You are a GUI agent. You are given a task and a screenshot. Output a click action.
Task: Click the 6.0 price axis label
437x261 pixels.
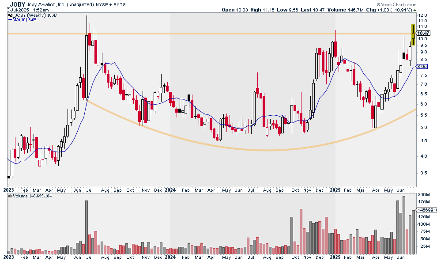pyautogui.click(x=424, y=104)
